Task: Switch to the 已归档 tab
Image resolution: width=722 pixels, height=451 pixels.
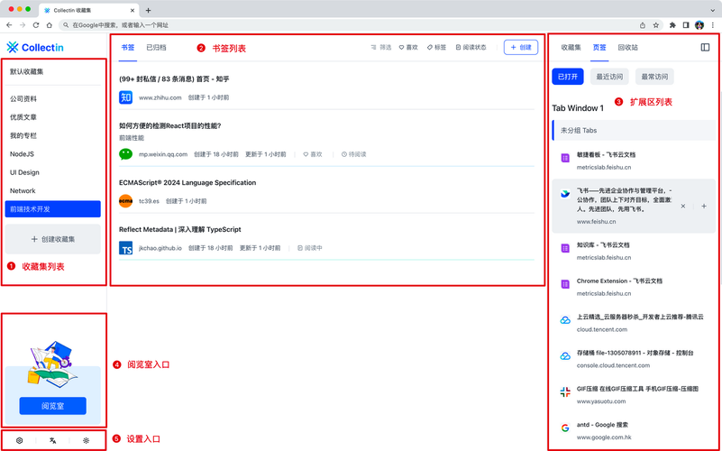Action: [x=156, y=48]
